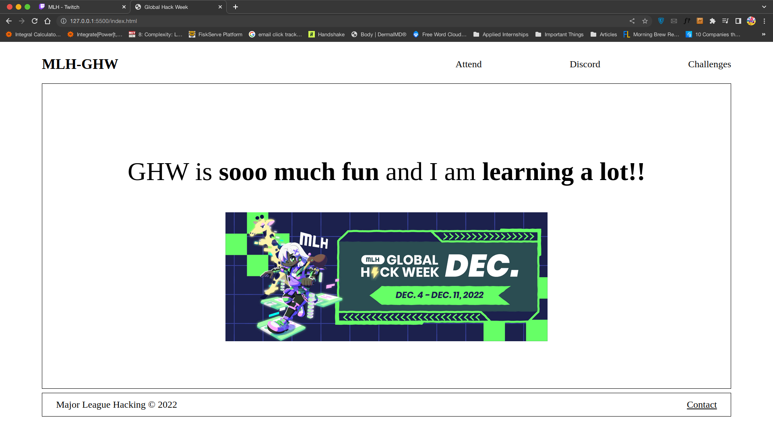This screenshot has height=423, width=773.
Task: Click 'Major League Hacking © 2022' text
Action: [x=117, y=404]
